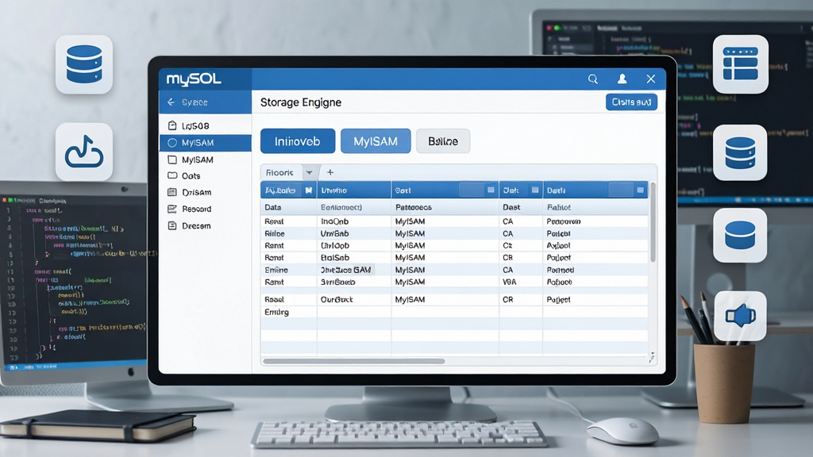The height and width of the screenshot is (457, 813).
Task: Click the Emirg cell in last row
Action: (288, 312)
